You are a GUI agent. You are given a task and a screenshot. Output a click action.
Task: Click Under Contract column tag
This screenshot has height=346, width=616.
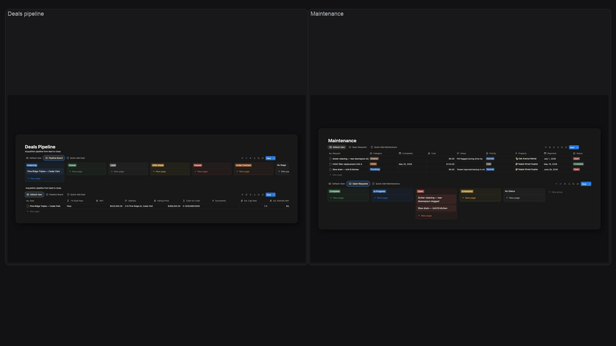pos(243,165)
